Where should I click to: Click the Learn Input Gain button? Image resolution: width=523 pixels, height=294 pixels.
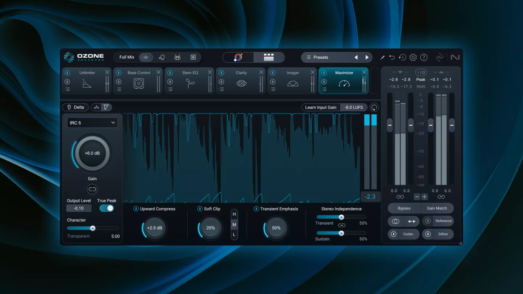click(320, 107)
